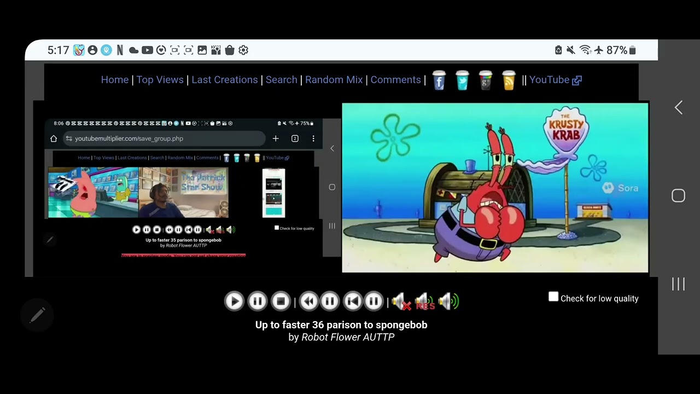Tap the 87% battery indicator

[x=621, y=50]
